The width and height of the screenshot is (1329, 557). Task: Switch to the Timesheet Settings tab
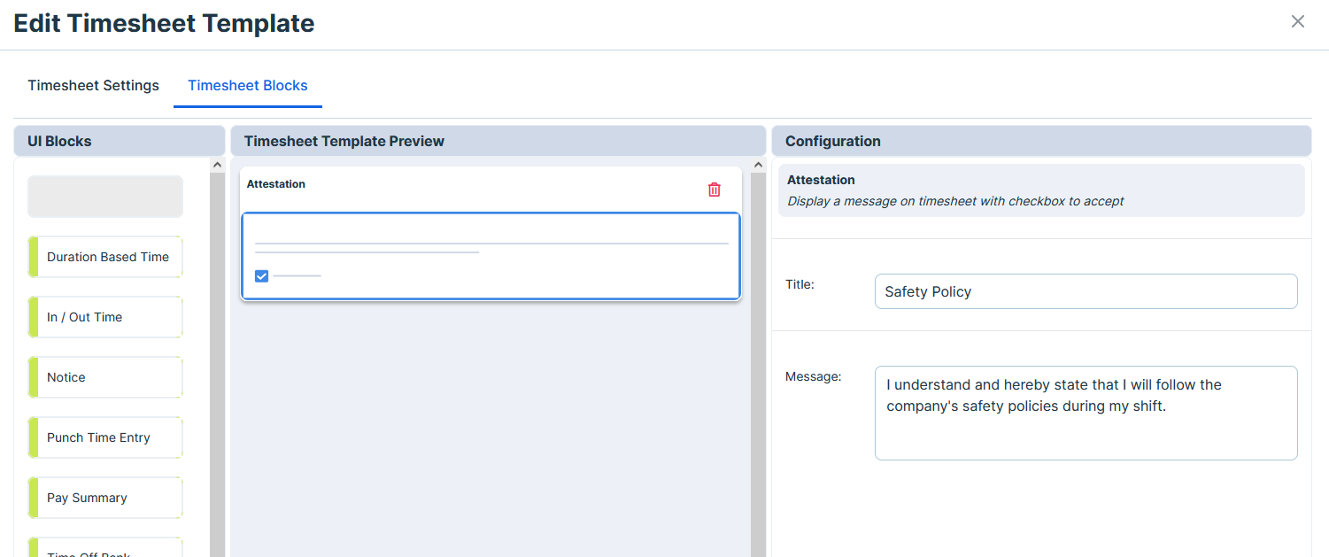tap(93, 86)
